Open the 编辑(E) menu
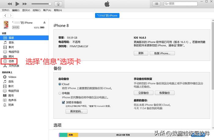The image size is (214, 140). pos(16,10)
